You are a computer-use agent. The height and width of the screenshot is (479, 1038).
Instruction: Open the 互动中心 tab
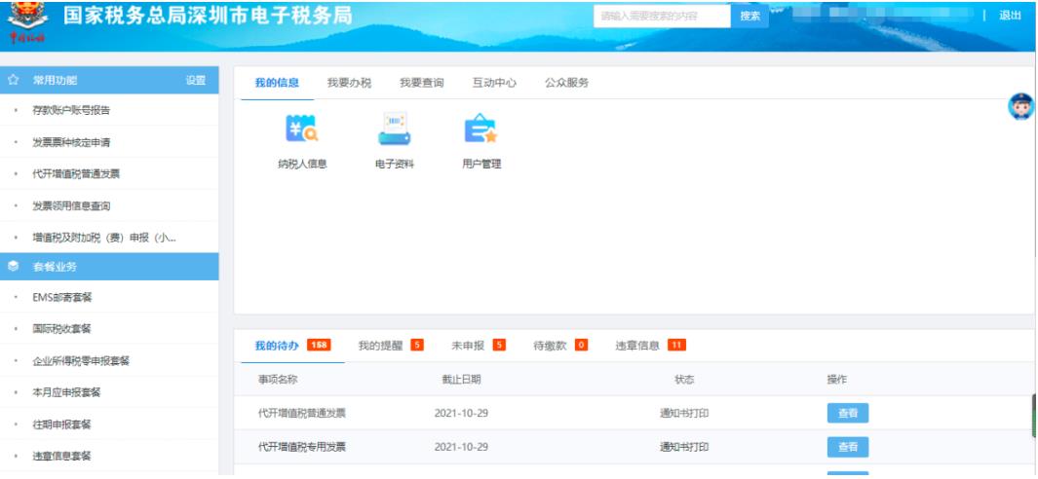tap(494, 83)
